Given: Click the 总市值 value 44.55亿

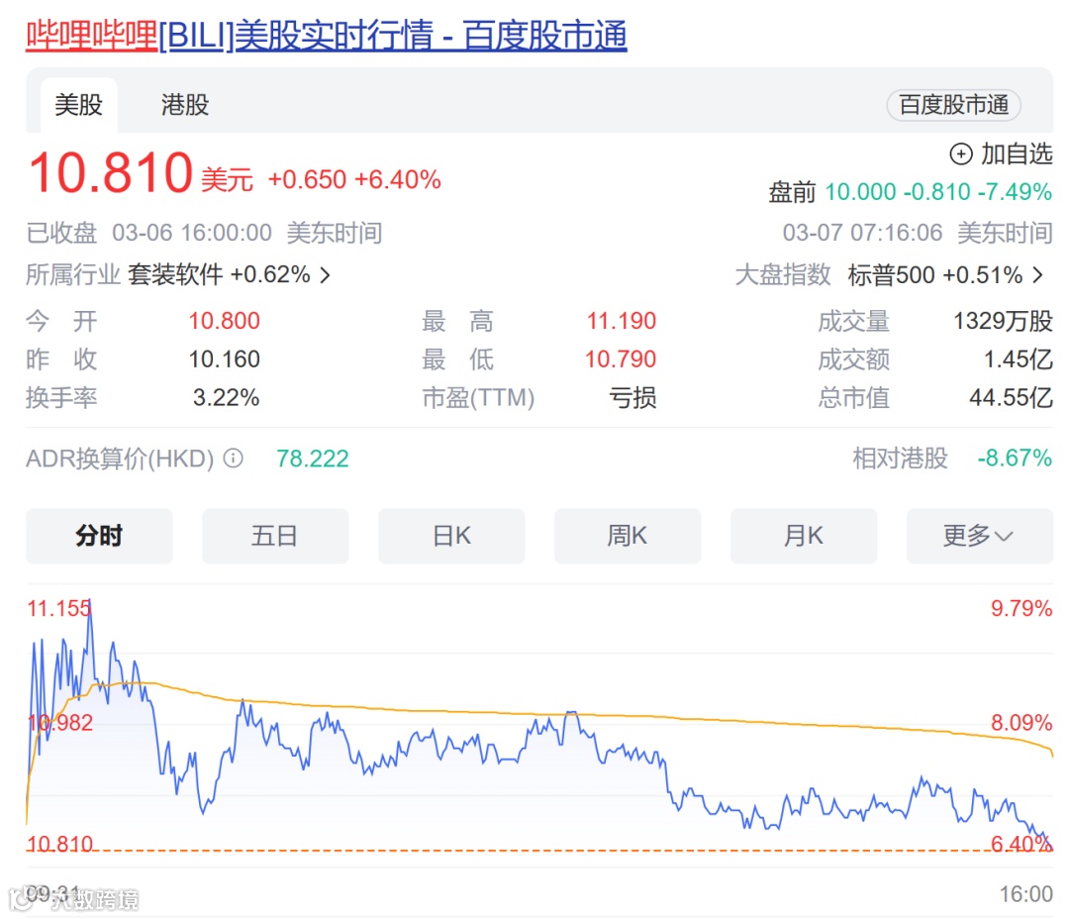Looking at the screenshot, I should click(1011, 397).
